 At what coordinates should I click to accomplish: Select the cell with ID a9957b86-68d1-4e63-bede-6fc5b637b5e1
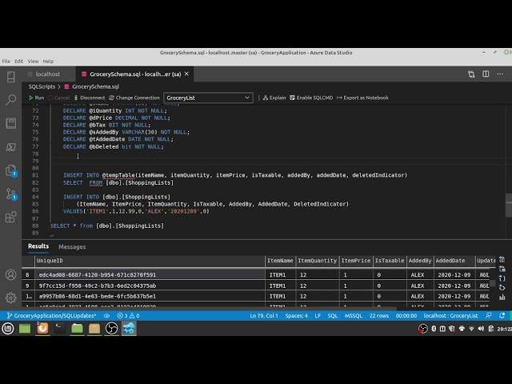[x=150, y=297]
